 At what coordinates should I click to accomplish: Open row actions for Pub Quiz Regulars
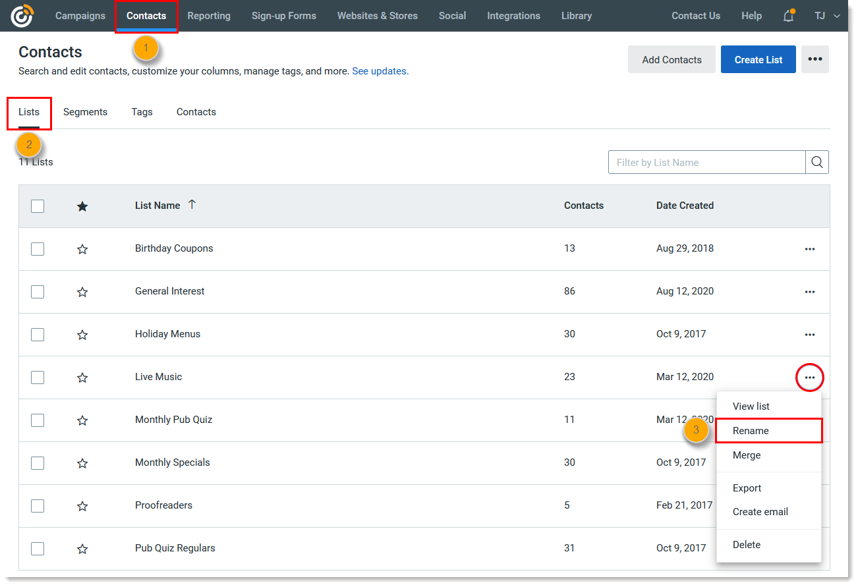click(810, 548)
